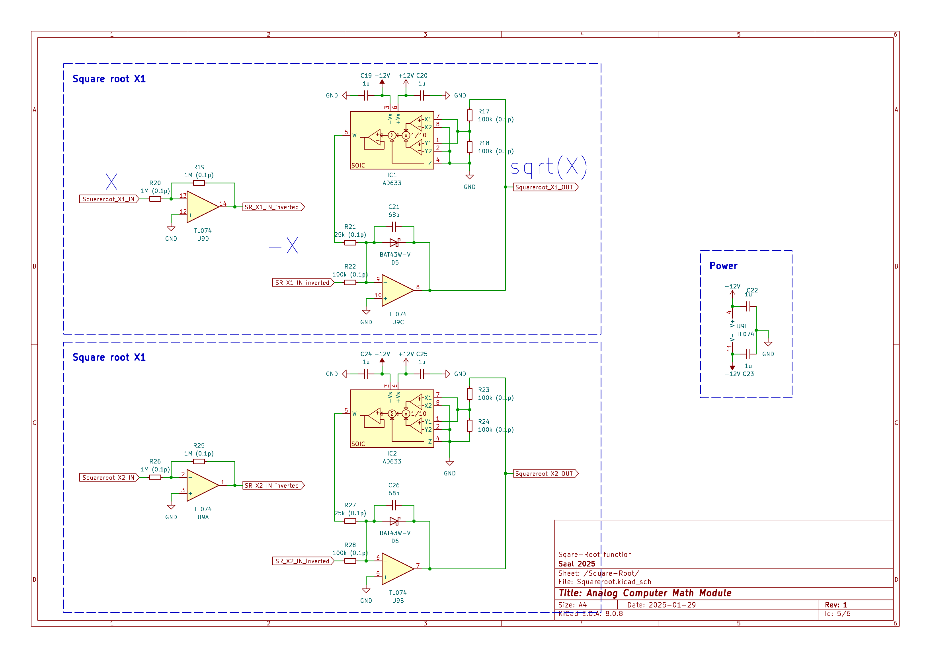Viewport: 931px width, 658px height.
Task: Select the U9D op-amp symbol
Action: (x=203, y=207)
